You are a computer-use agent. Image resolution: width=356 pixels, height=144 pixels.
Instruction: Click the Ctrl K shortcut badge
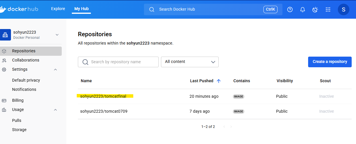(x=270, y=9)
